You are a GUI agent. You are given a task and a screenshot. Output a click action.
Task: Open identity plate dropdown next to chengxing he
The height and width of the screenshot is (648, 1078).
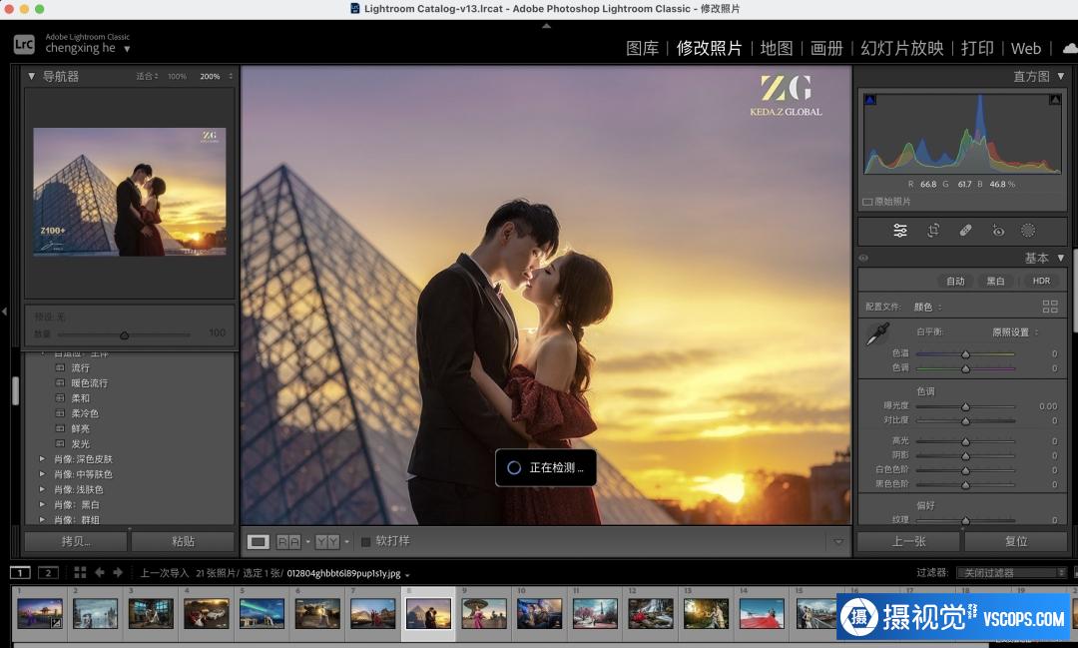click(x=127, y=49)
